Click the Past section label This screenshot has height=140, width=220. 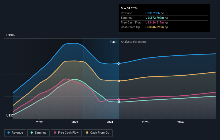113,42
